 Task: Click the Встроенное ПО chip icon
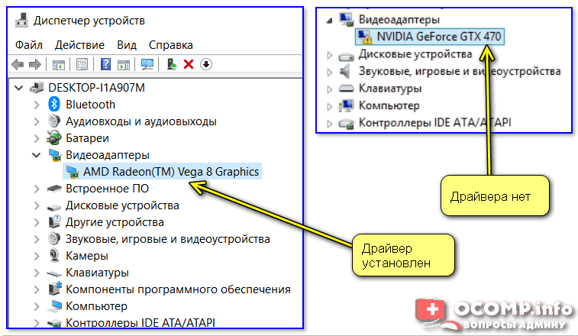pos(54,189)
